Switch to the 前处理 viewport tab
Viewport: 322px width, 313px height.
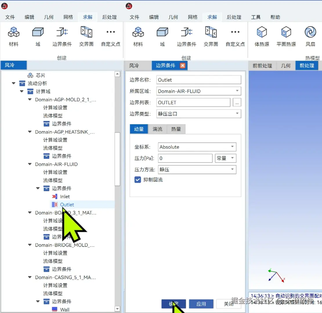(x=307, y=65)
